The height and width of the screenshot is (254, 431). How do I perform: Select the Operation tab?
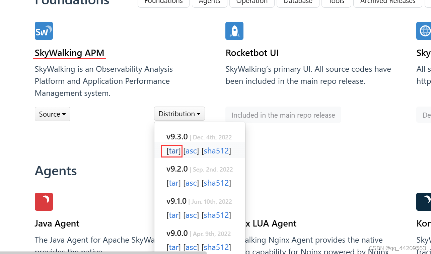pos(252,2)
